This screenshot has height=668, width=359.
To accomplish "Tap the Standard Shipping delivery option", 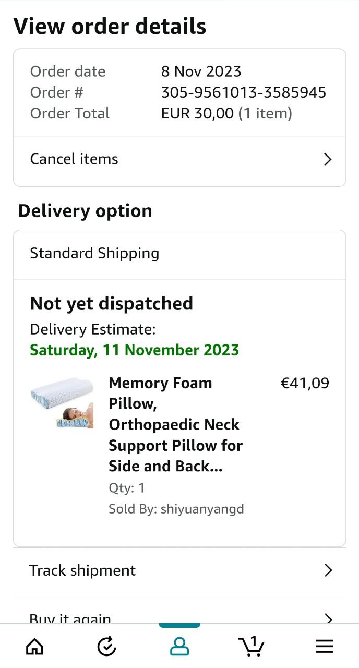I will [x=94, y=254].
